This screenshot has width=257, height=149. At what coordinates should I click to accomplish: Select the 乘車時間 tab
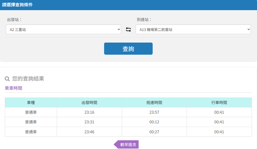point(14,88)
